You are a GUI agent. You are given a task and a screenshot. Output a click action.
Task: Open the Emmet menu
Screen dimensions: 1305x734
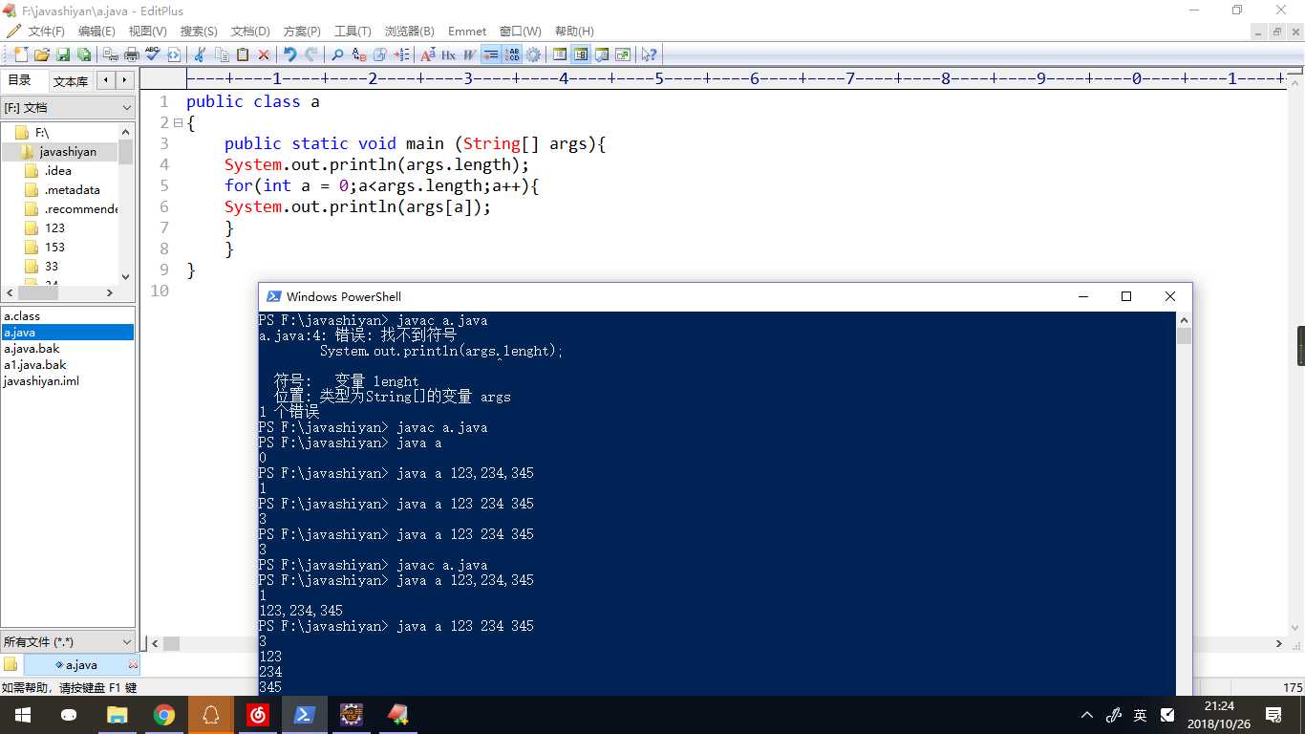467,32
